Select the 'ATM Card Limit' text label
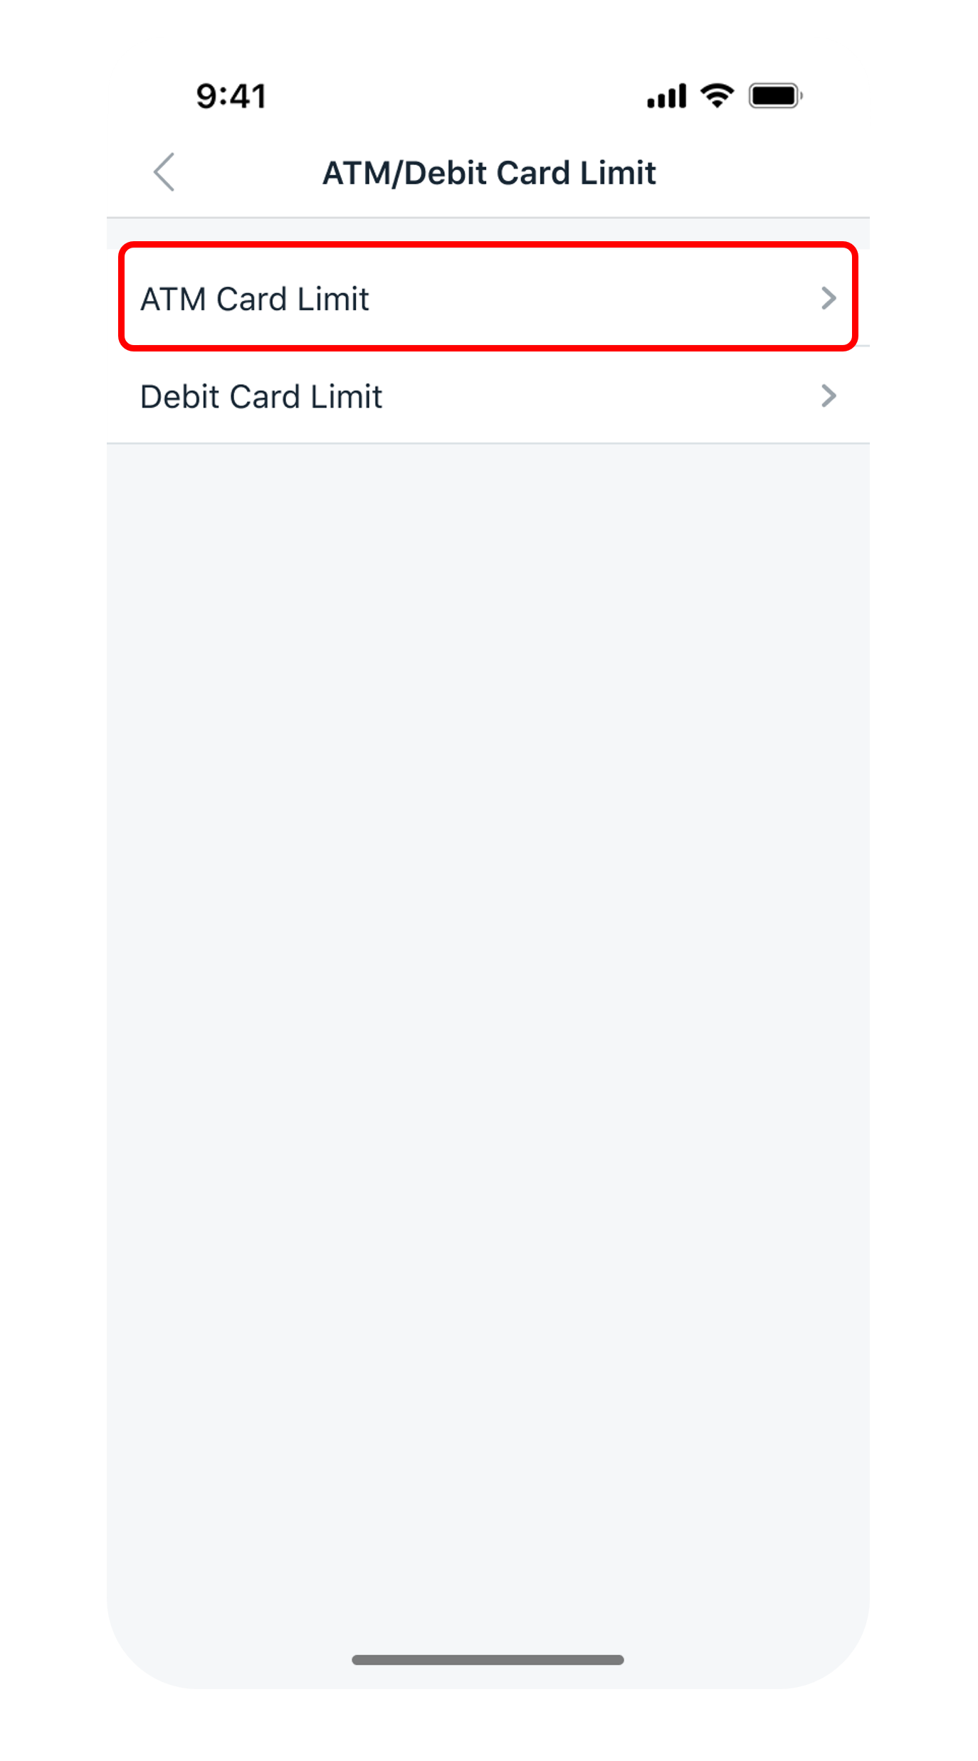The height and width of the screenshot is (1761, 978). (x=255, y=299)
